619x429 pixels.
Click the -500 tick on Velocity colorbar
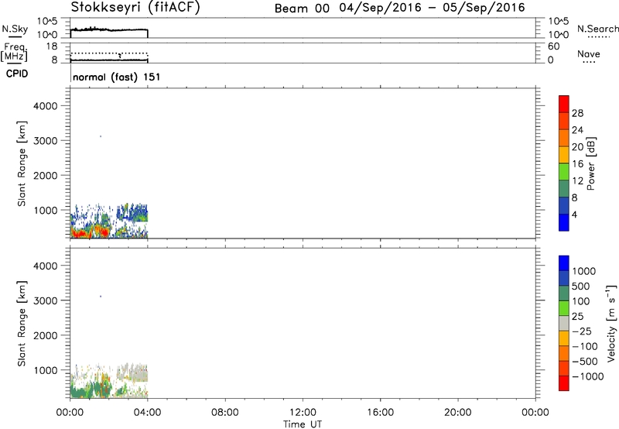point(585,361)
